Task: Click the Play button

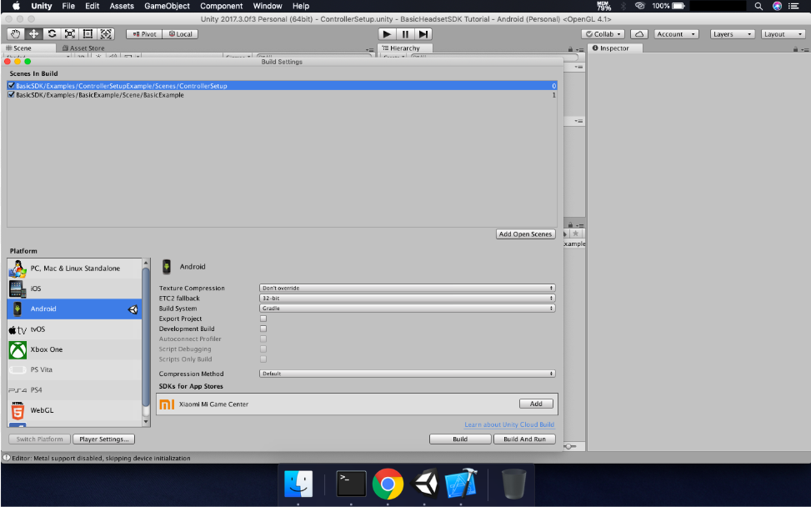Action: click(387, 34)
